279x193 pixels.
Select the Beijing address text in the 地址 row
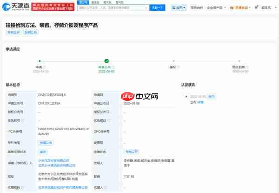pos(63,176)
